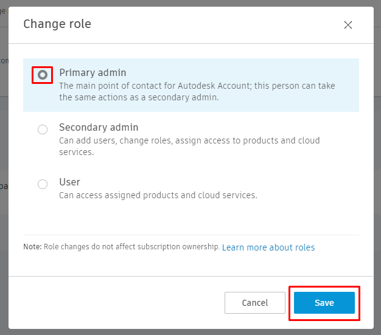The width and height of the screenshot is (381, 335).
Task: Click the bold "Note:" label
Action: (x=33, y=247)
